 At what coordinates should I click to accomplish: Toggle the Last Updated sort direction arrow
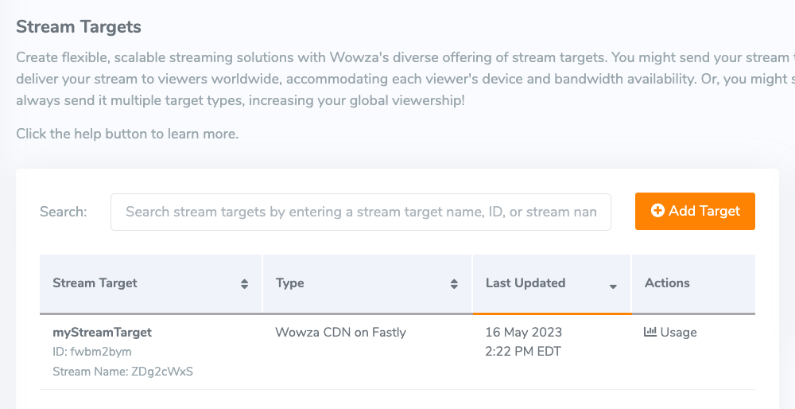tap(613, 286)
